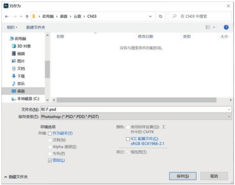
Task: Click the magnifier search icon
Action: 174,16
